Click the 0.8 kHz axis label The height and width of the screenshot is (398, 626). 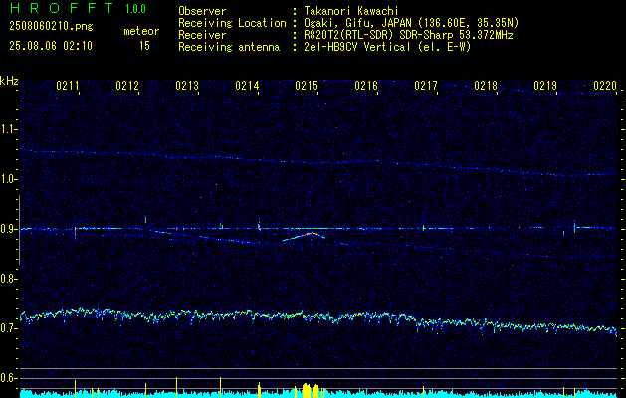8,279
